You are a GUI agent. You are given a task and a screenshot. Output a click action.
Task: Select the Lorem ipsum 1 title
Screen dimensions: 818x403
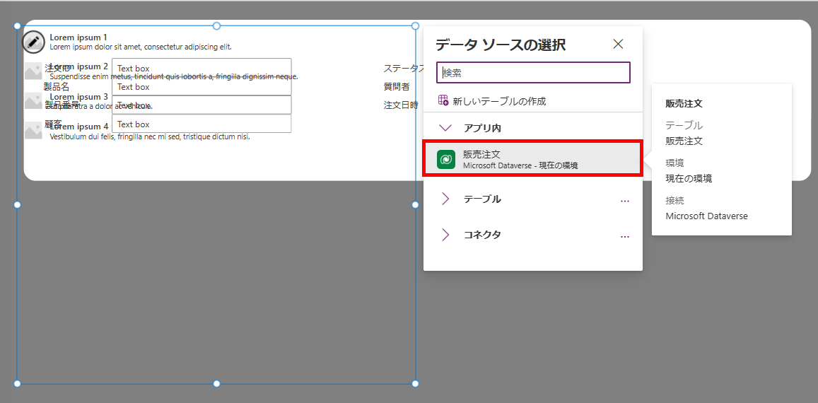(x=78, y=37)
